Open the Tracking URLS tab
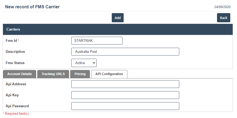237x118 pixels. tap(53, 74)
